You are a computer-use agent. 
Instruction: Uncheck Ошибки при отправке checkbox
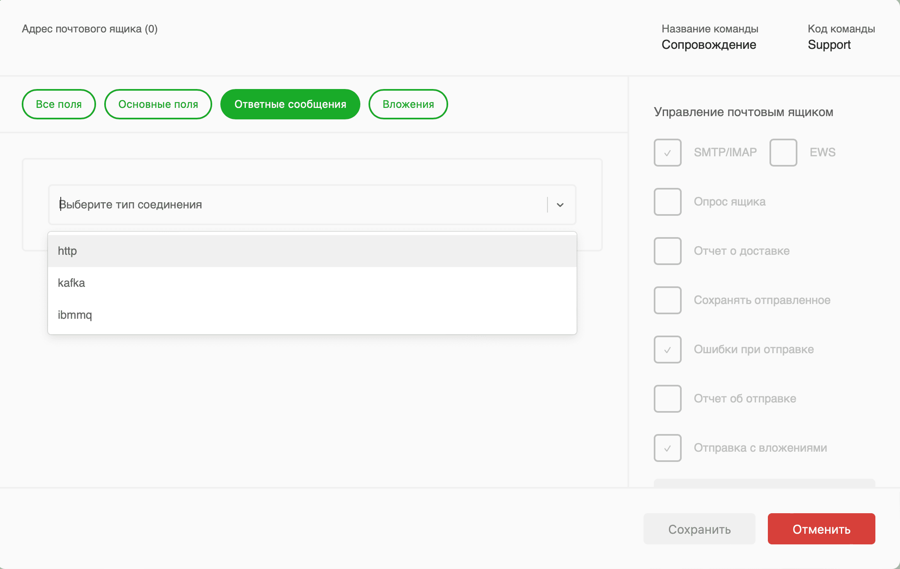coord(667,350)
